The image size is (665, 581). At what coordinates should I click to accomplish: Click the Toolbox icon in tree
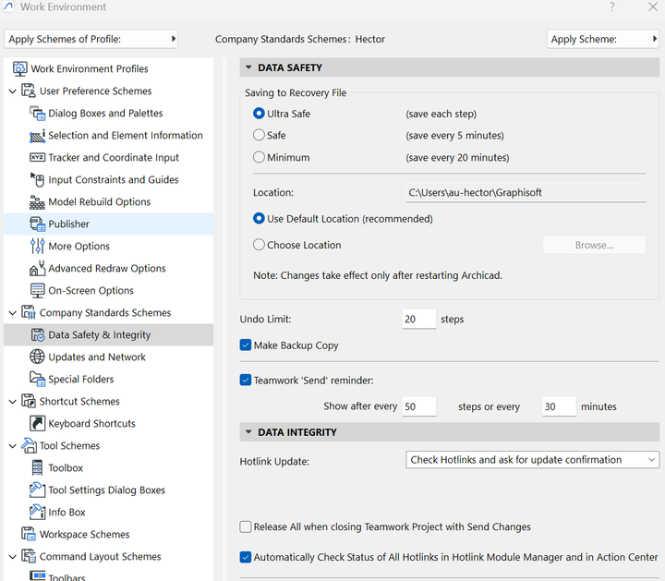point(38,468)
